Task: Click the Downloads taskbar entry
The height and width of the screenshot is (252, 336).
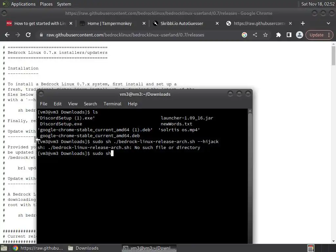Action: tap(83, 248)
